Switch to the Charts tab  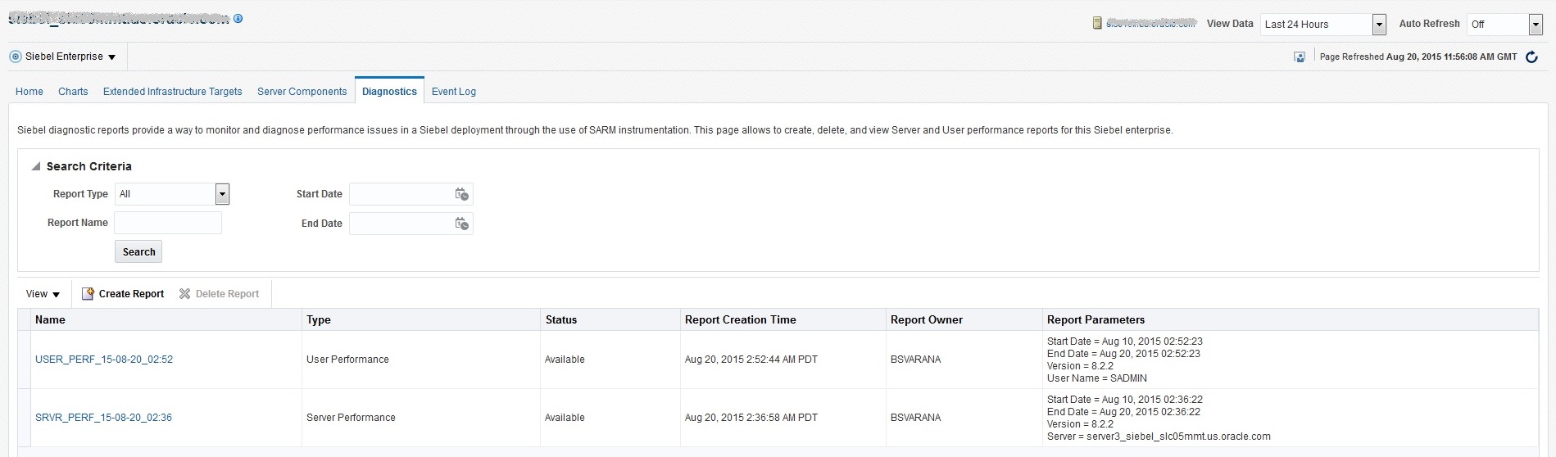click(x=73, y=92)
